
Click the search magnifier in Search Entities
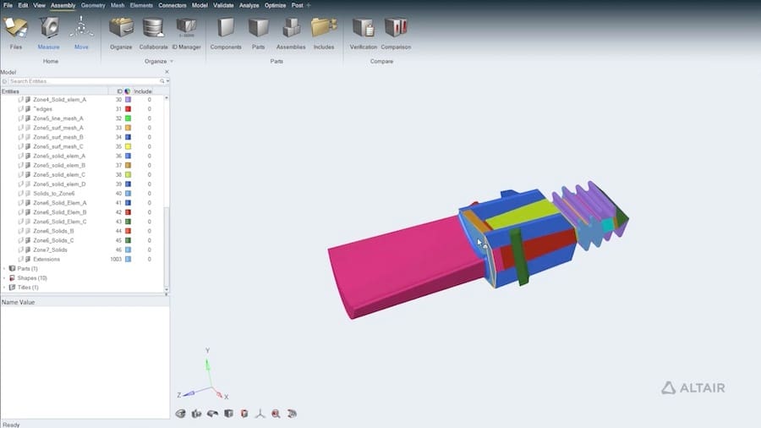162,81
